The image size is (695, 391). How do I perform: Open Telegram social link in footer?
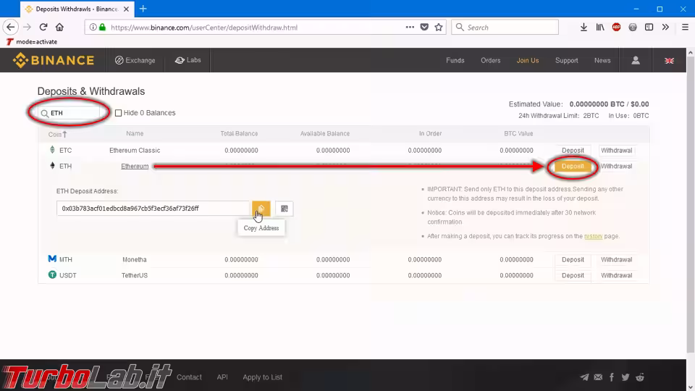coord(585,377)
